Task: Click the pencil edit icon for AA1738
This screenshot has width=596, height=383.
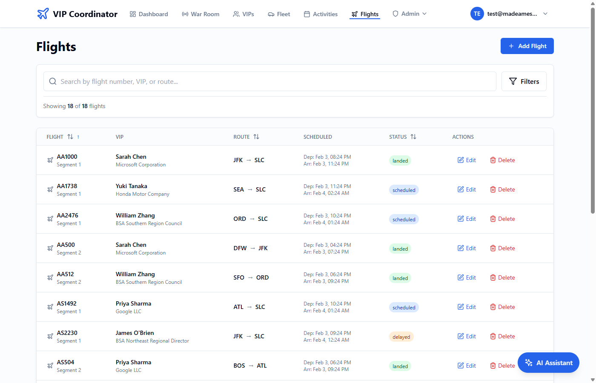Action: 461,189
